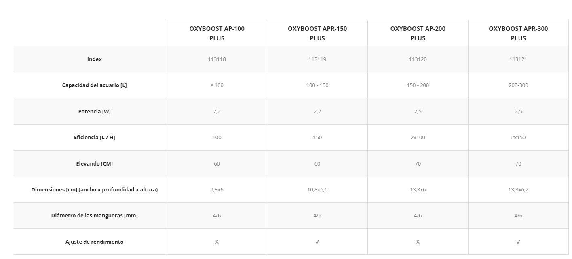This screenshot has height=259, width=572.
Task: Click the Capacidad del acuario [L] label
Action: 94,85
